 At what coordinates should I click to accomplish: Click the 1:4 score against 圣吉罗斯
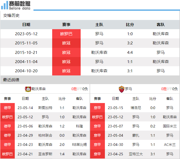click(62, 154)
